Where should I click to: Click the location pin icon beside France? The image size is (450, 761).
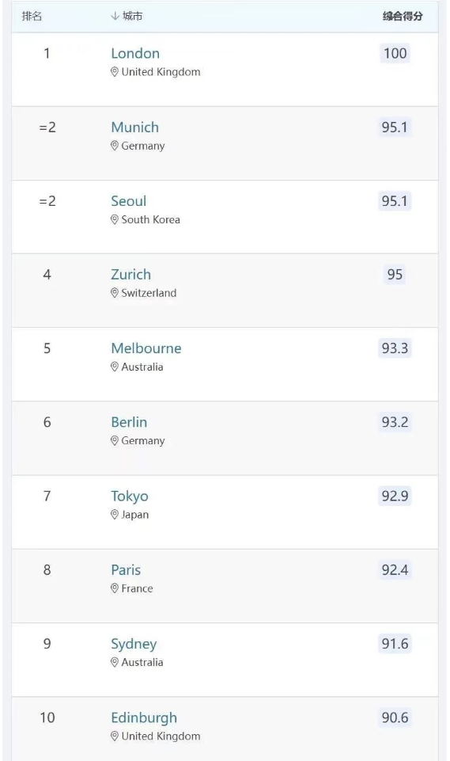(x=115, y=588)
